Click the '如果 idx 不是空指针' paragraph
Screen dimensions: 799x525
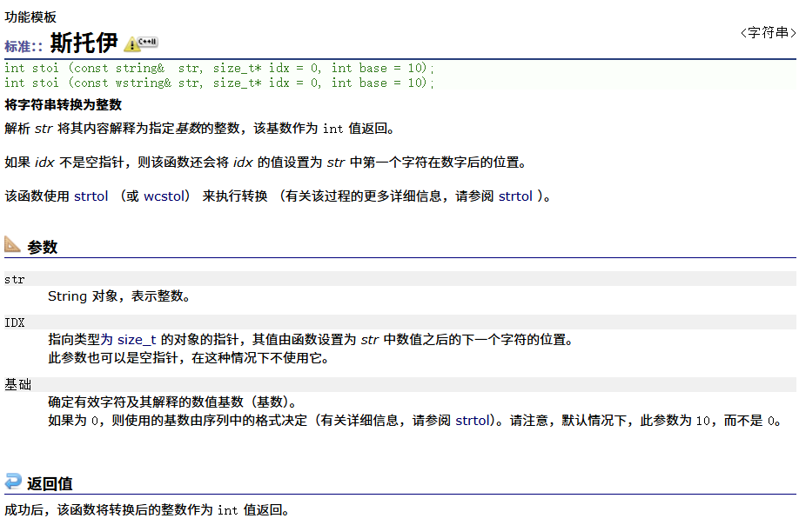pyautogui.click(x=266, y=163)
